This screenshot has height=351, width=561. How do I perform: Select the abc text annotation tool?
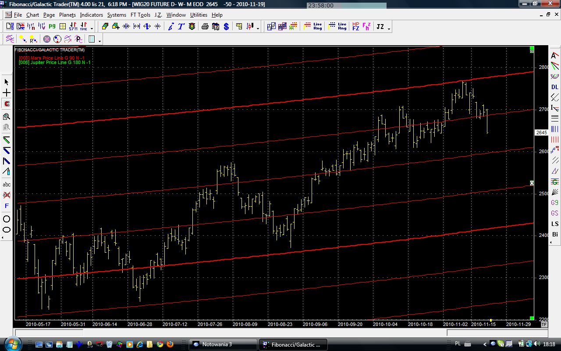pos(7,185)
